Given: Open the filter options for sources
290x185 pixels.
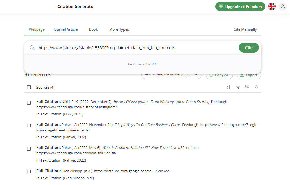Looking at the screenshot, I should pyautogui.click(x=238, y=87).
